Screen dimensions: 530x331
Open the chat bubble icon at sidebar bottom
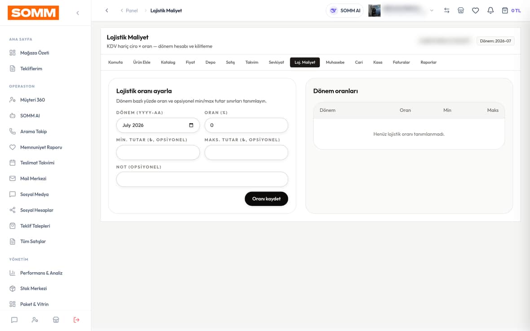14,319
